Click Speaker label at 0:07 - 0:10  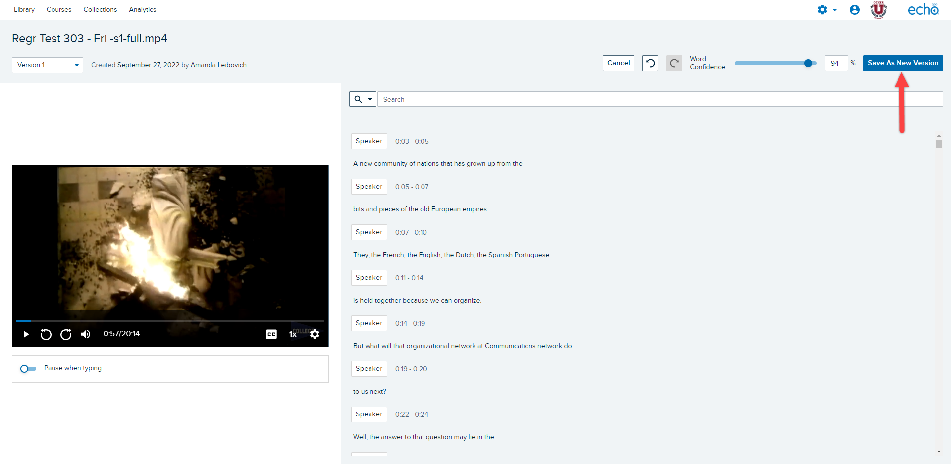coord(369,232)
